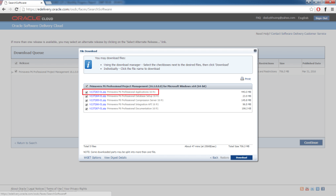
Task: Bookmark this page with the star icon
Action: (311, 9)
